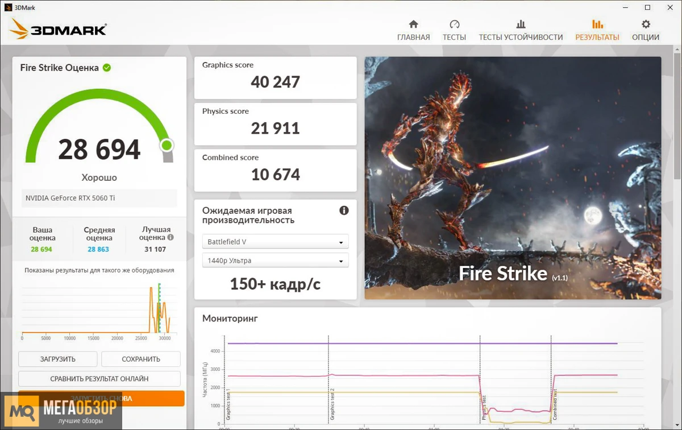Open the ГЛАВНАЯ home tab
682x430 pixels.
413,31
